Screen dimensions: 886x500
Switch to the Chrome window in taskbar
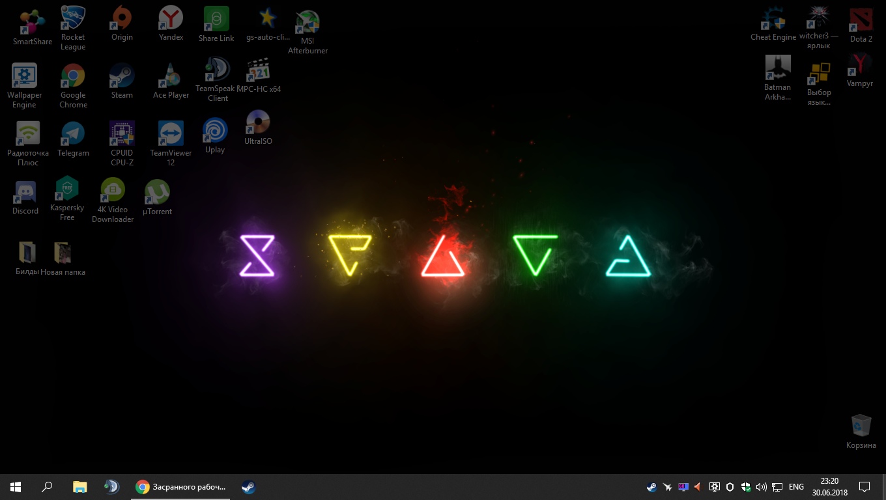coord(181,487)
